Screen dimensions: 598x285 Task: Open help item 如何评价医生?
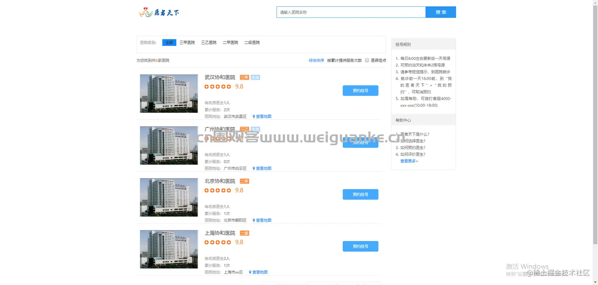tap(413, 154)
